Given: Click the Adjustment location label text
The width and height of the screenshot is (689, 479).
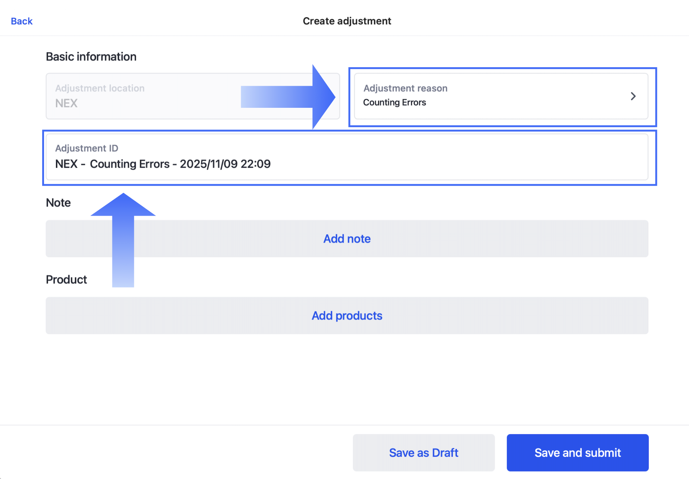Looking at the screenshot, I should 100,88.
